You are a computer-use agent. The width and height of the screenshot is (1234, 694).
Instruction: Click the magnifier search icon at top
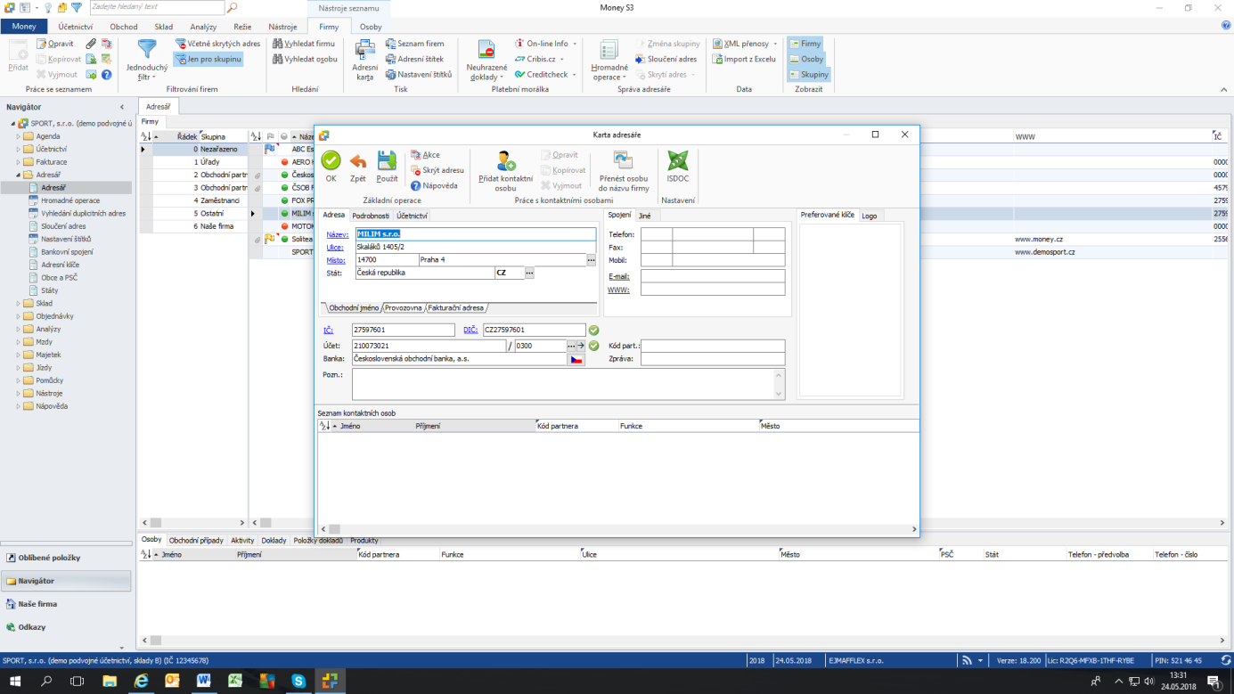coord(232,8)
